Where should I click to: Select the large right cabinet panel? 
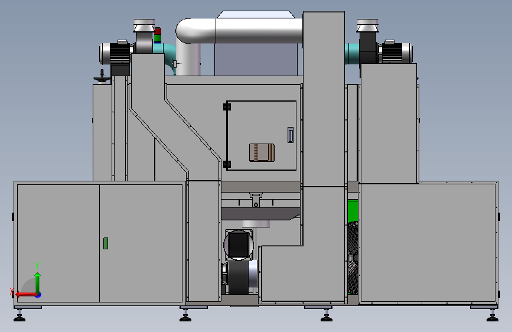[428, 243]
